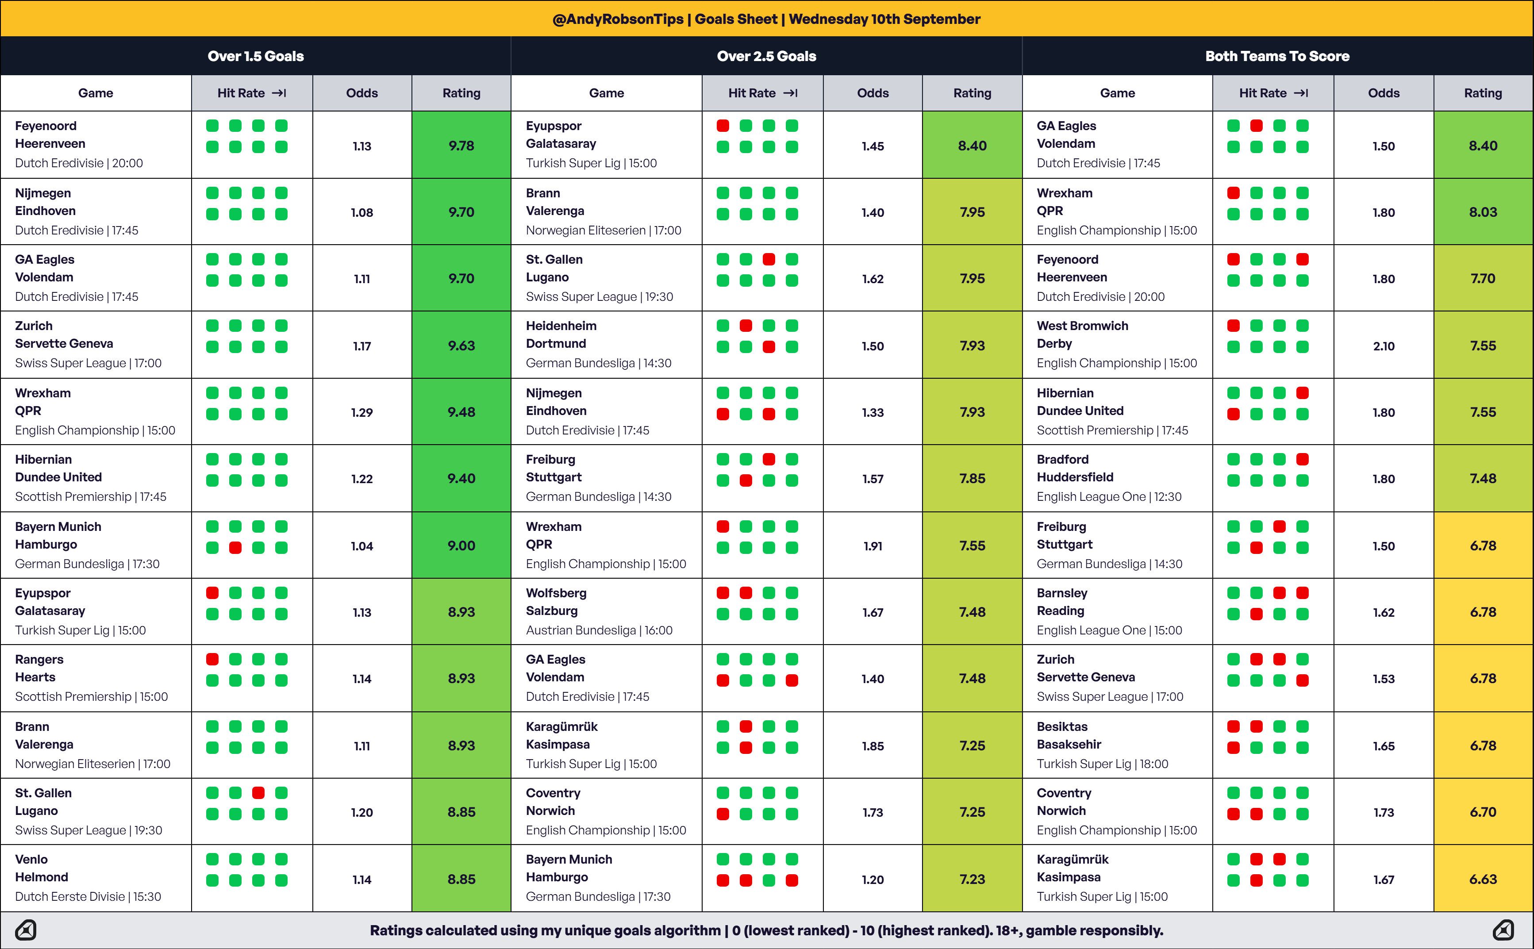This screenshot has width=1534, height=949.
Task: Click the 6.78 rating cell for Freiburg Stuttgart BTTS
Action: pos(1483,546)
